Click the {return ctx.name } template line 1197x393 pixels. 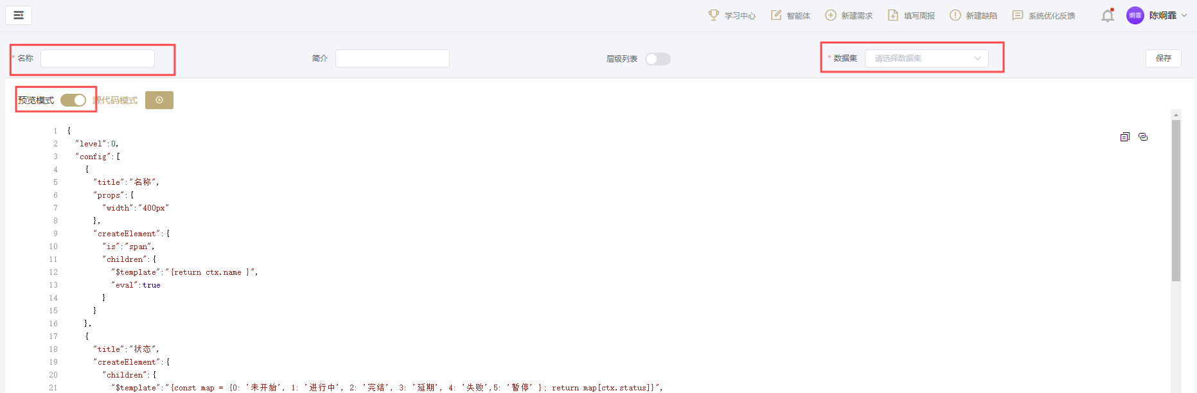185,272
